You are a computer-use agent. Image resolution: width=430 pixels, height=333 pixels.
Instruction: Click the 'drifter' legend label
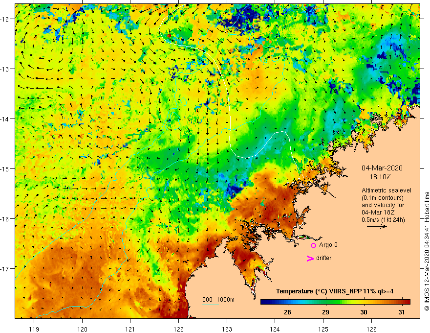click(x=323, y=258)
